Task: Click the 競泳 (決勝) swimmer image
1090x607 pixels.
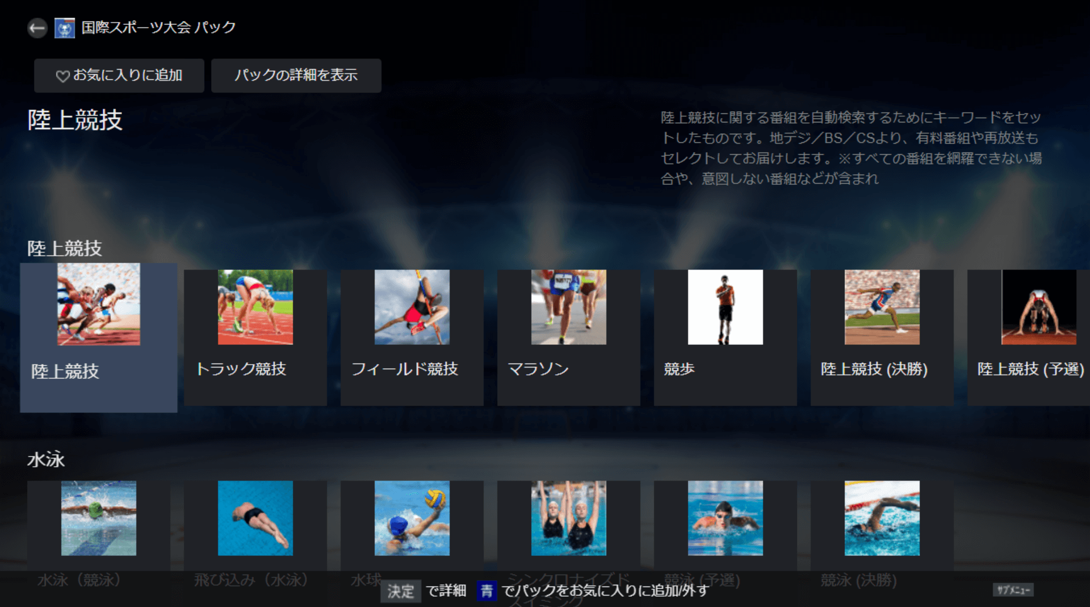Action: [882, 518]
